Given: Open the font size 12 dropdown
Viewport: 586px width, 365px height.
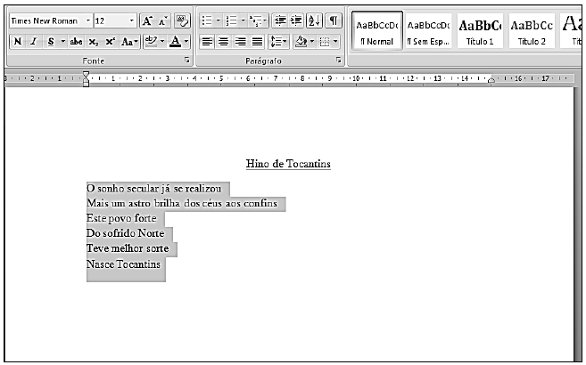Looking at the screenshot, I should point(132,20).
